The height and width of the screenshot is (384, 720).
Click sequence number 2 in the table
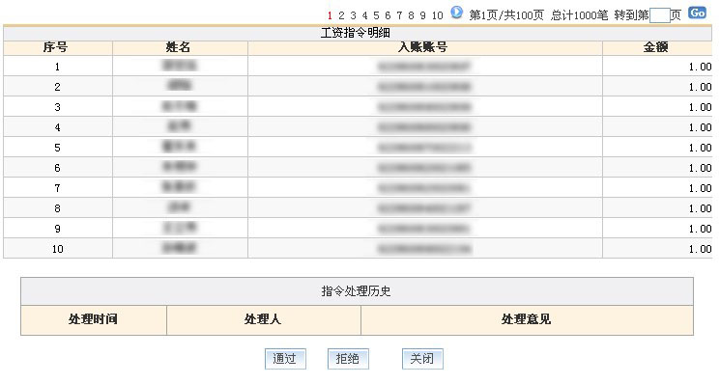point(57,87)
